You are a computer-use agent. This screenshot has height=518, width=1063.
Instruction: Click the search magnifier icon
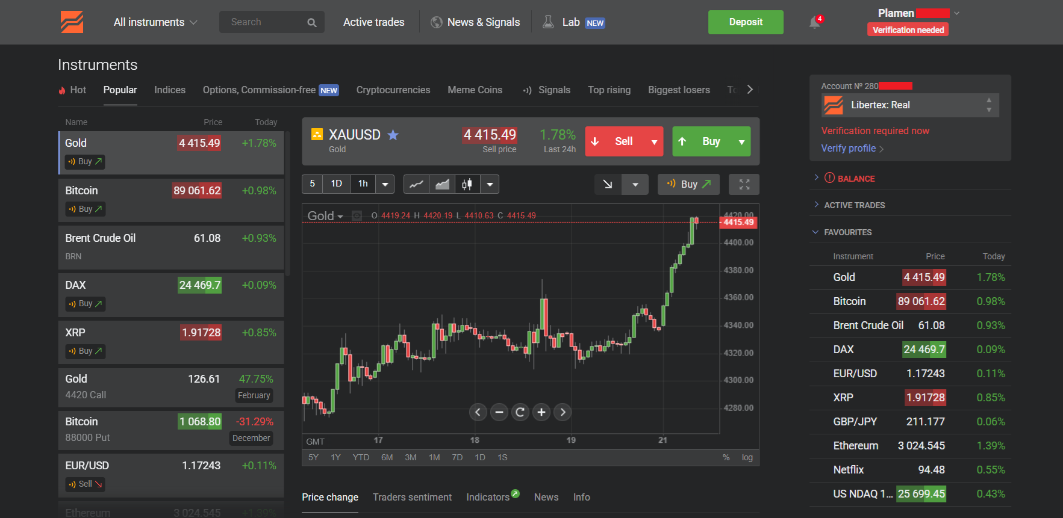pos(311,22)
